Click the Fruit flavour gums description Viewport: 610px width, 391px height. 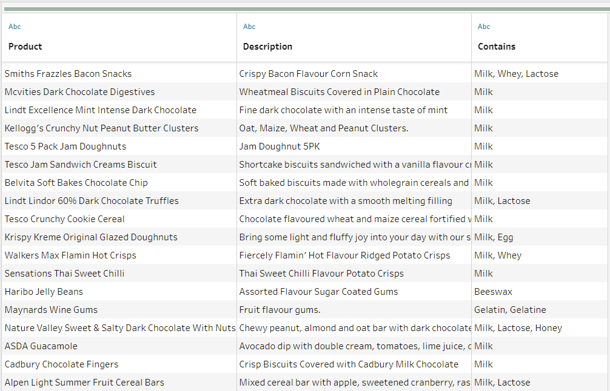click(x=280, y=310)
